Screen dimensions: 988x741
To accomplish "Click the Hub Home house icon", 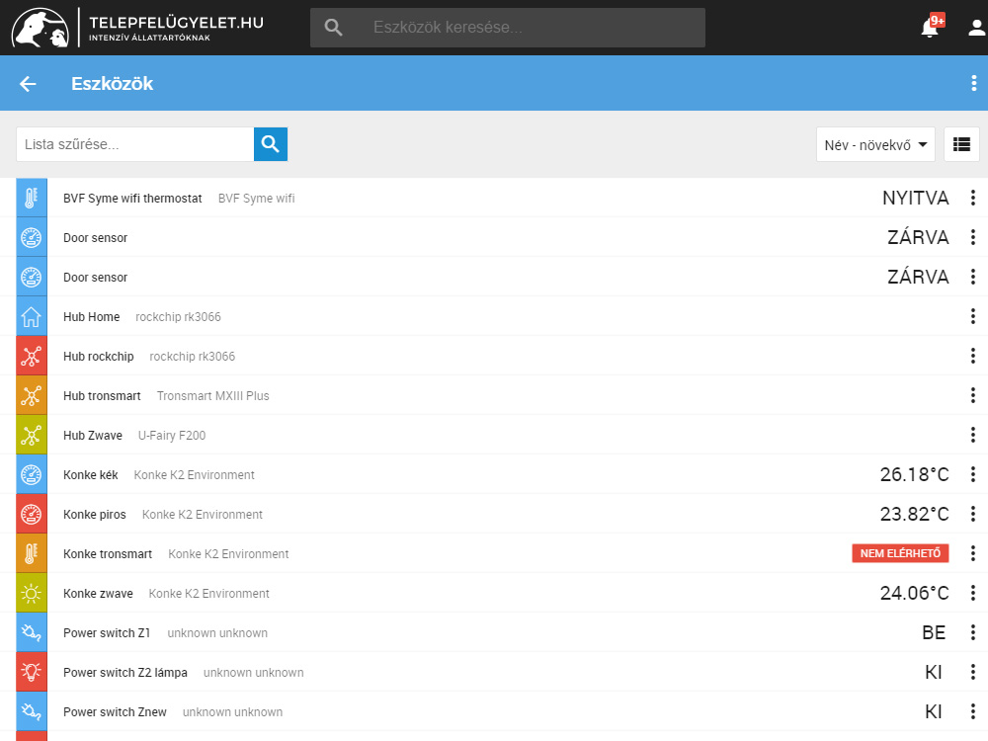I will point(32,316).
